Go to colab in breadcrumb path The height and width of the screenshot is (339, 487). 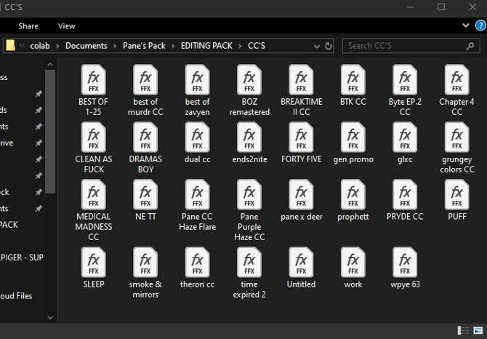[x=40, y=46]
